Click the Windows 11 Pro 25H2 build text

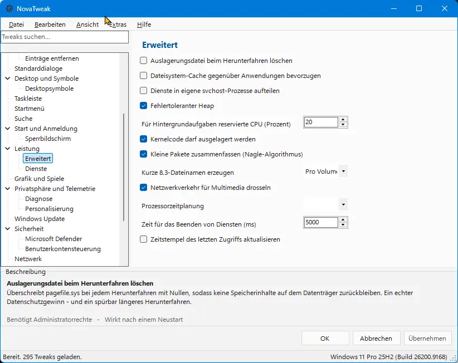click(389, 357)
